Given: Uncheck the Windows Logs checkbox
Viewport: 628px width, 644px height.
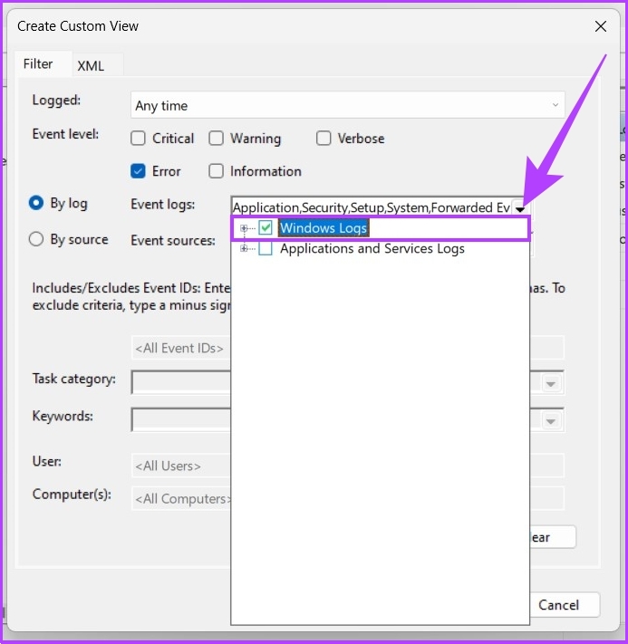Looking at the screenshot, I should click(x=266, y=227).
